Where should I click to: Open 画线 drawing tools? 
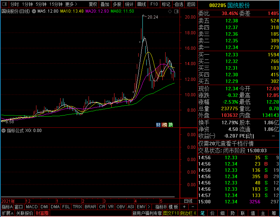click(141, 4)
